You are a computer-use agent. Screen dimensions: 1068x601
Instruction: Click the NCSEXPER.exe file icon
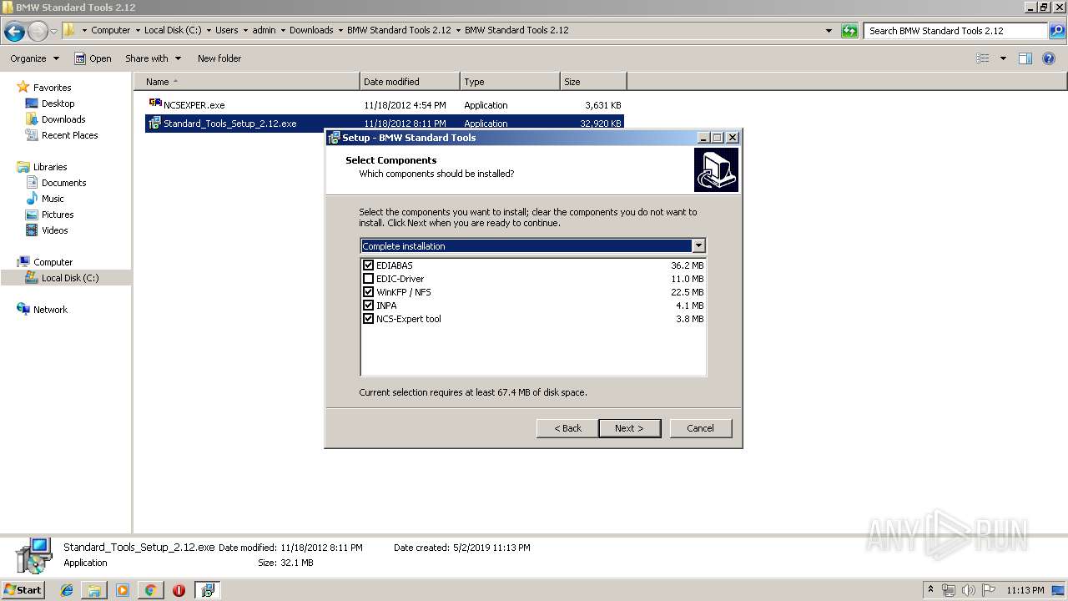(x=155, y=104)
